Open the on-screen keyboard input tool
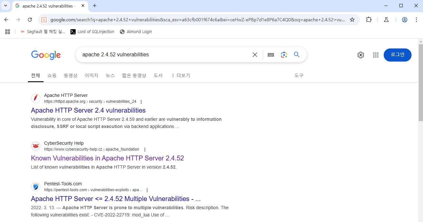The width and height of the screenshot is (423, 222). (x=271, y=55)
